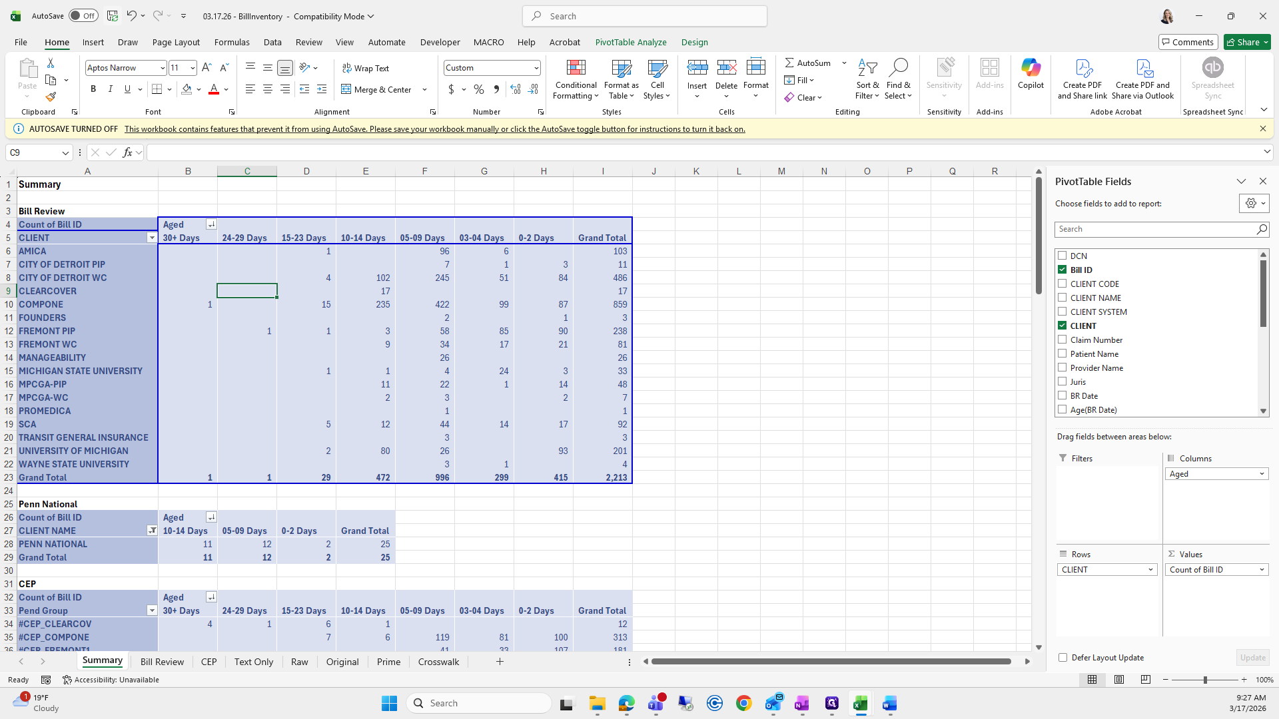1279x719 pixels.
Task: Click the AutoSave warning message link
Action: click(434, 129)
